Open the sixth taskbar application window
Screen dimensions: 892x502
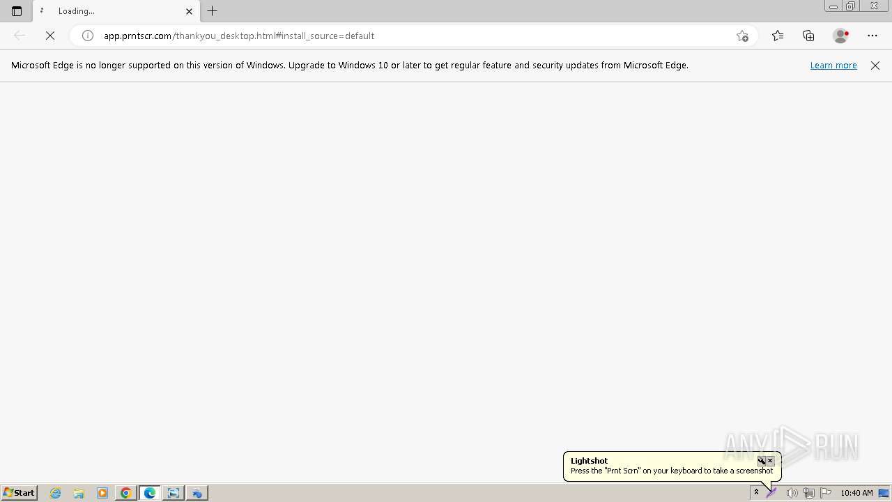tap(174, 493)
